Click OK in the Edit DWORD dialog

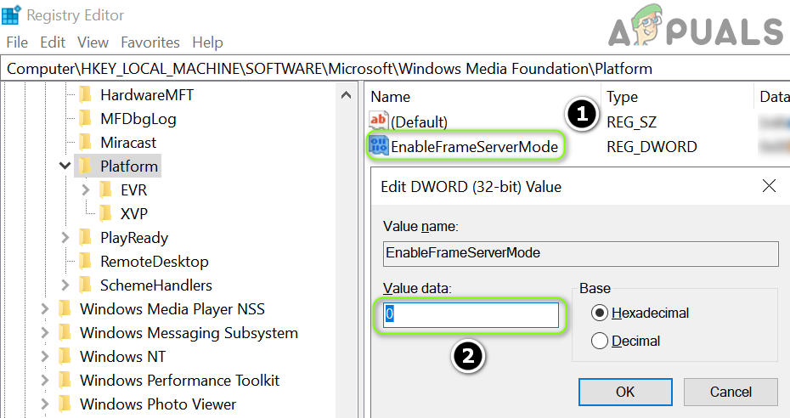(625, 392)
